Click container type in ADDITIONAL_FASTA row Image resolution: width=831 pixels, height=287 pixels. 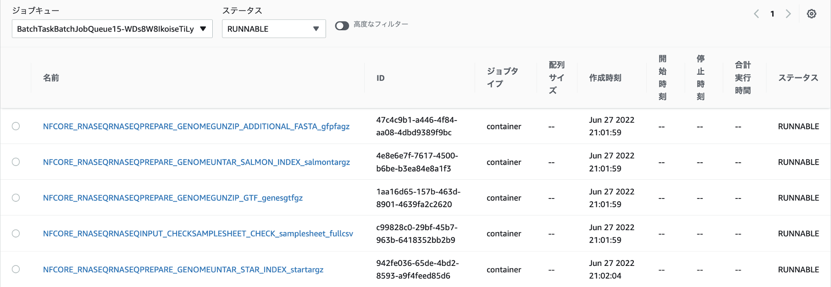pos(504,126)
